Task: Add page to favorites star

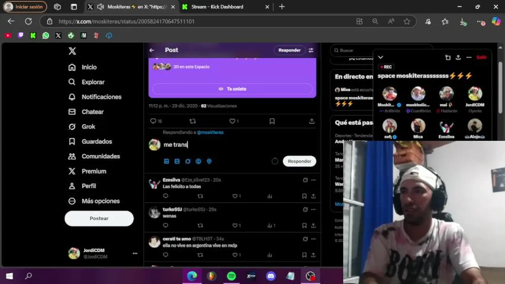Action: coord(407,21)
